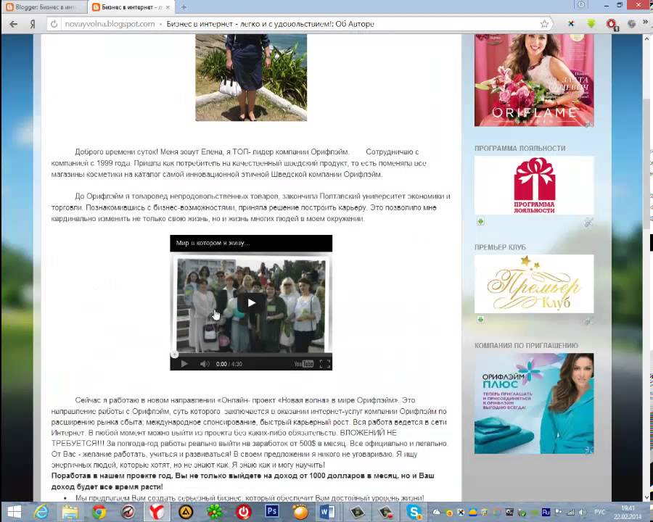Open ICQ green flower icon in taskbar
Image resolution: width=653 pixels, height=522 pixels.
(x=214, y=512)
